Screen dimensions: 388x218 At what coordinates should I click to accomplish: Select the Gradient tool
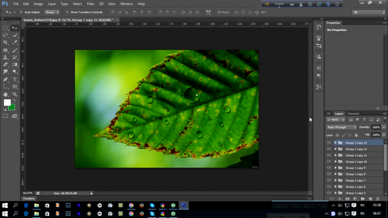[15, 65]
